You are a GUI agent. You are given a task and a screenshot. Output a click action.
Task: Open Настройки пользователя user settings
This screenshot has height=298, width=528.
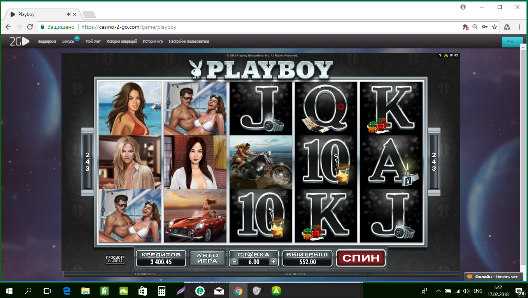(189, 41)
